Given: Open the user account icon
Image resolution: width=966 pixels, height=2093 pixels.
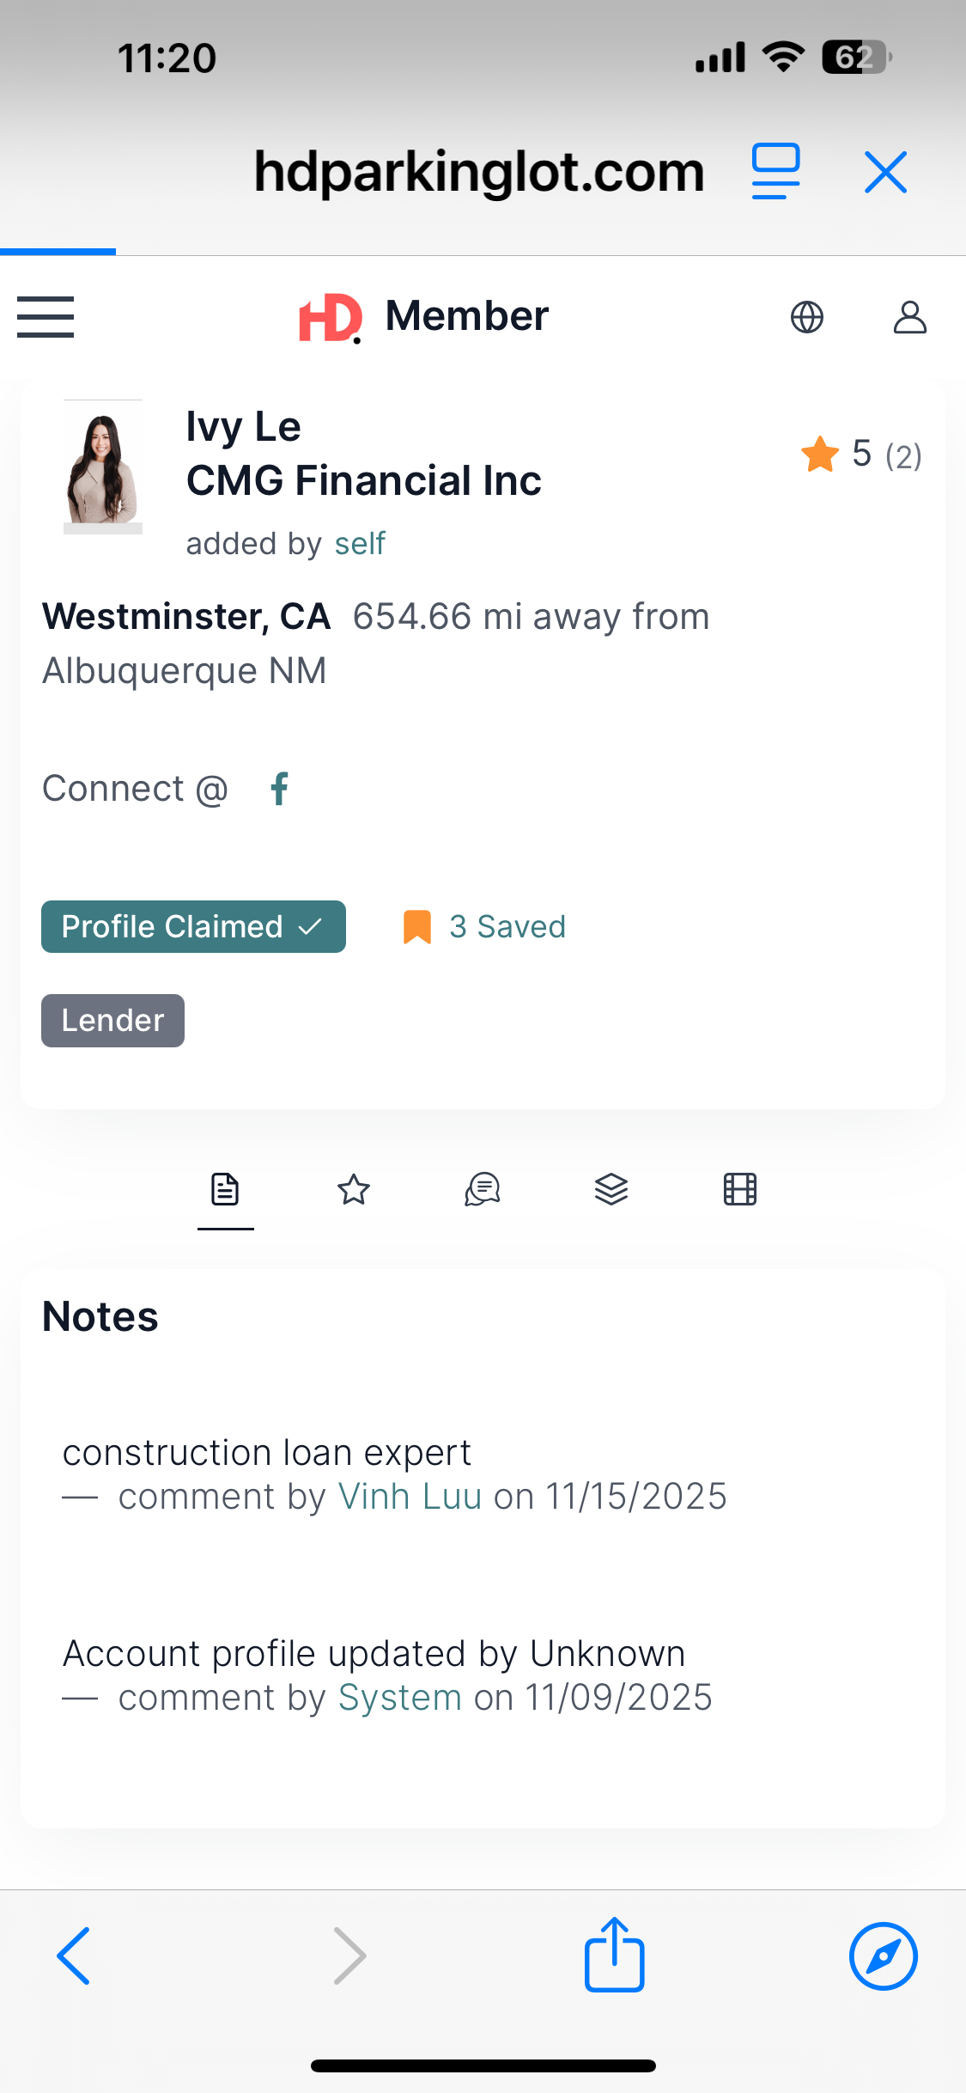Looking at the screenshot, I should [909, 317].
